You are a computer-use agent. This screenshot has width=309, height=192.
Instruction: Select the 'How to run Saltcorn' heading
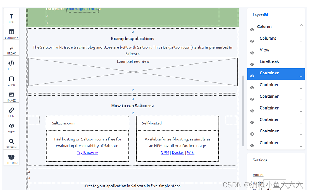pyautogui.click(x=131, y=106)
